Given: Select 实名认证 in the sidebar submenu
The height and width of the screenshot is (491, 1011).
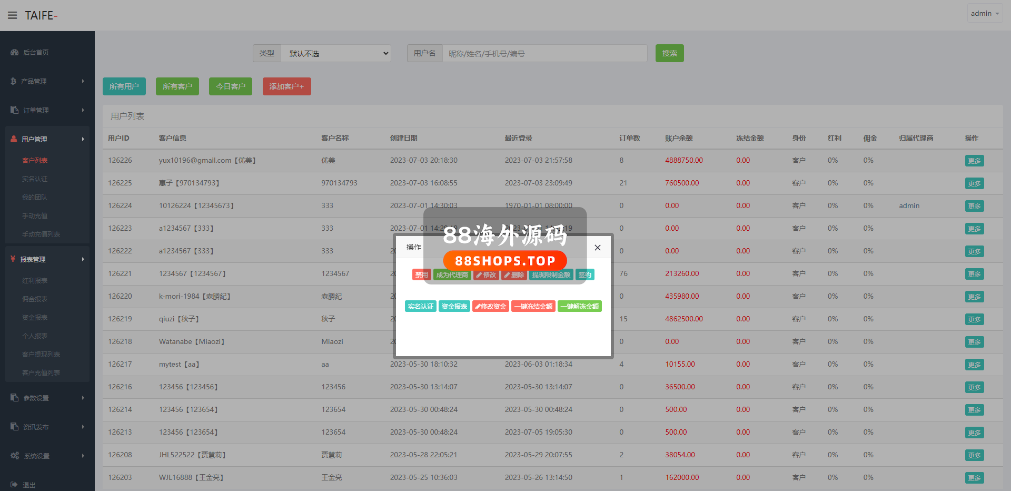Looking at the screenshot, I should coord(35,179).
